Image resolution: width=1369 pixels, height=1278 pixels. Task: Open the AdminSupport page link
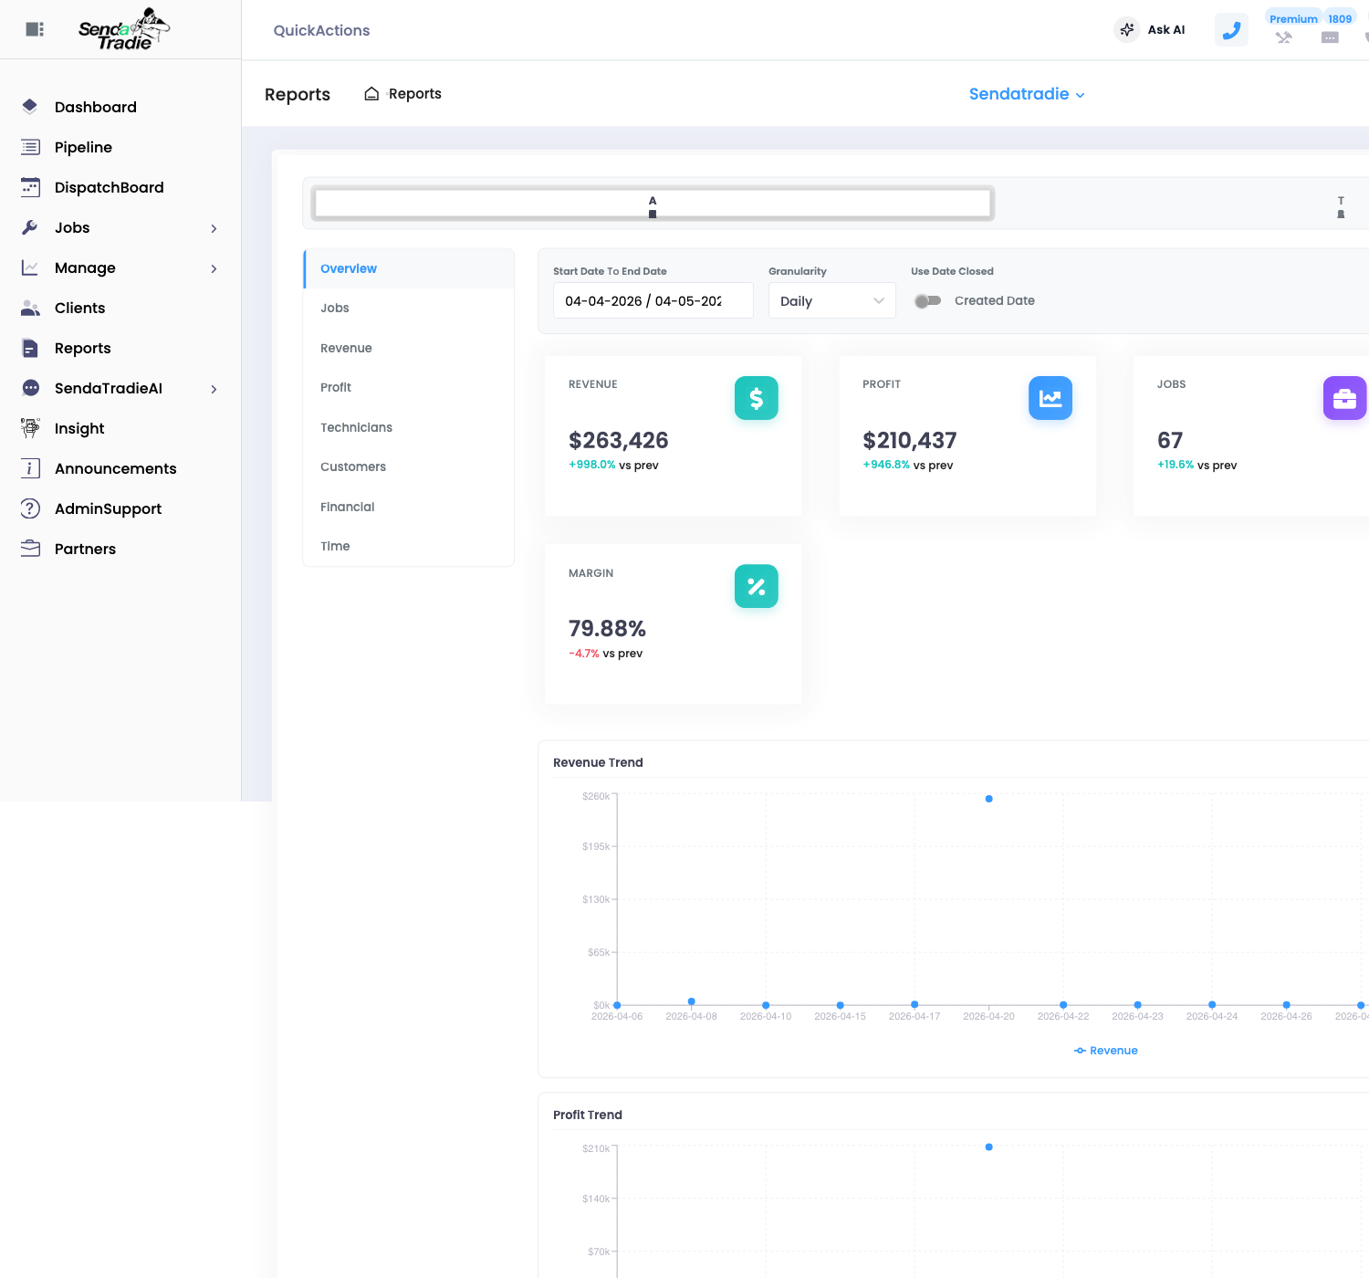pos(108,508)
